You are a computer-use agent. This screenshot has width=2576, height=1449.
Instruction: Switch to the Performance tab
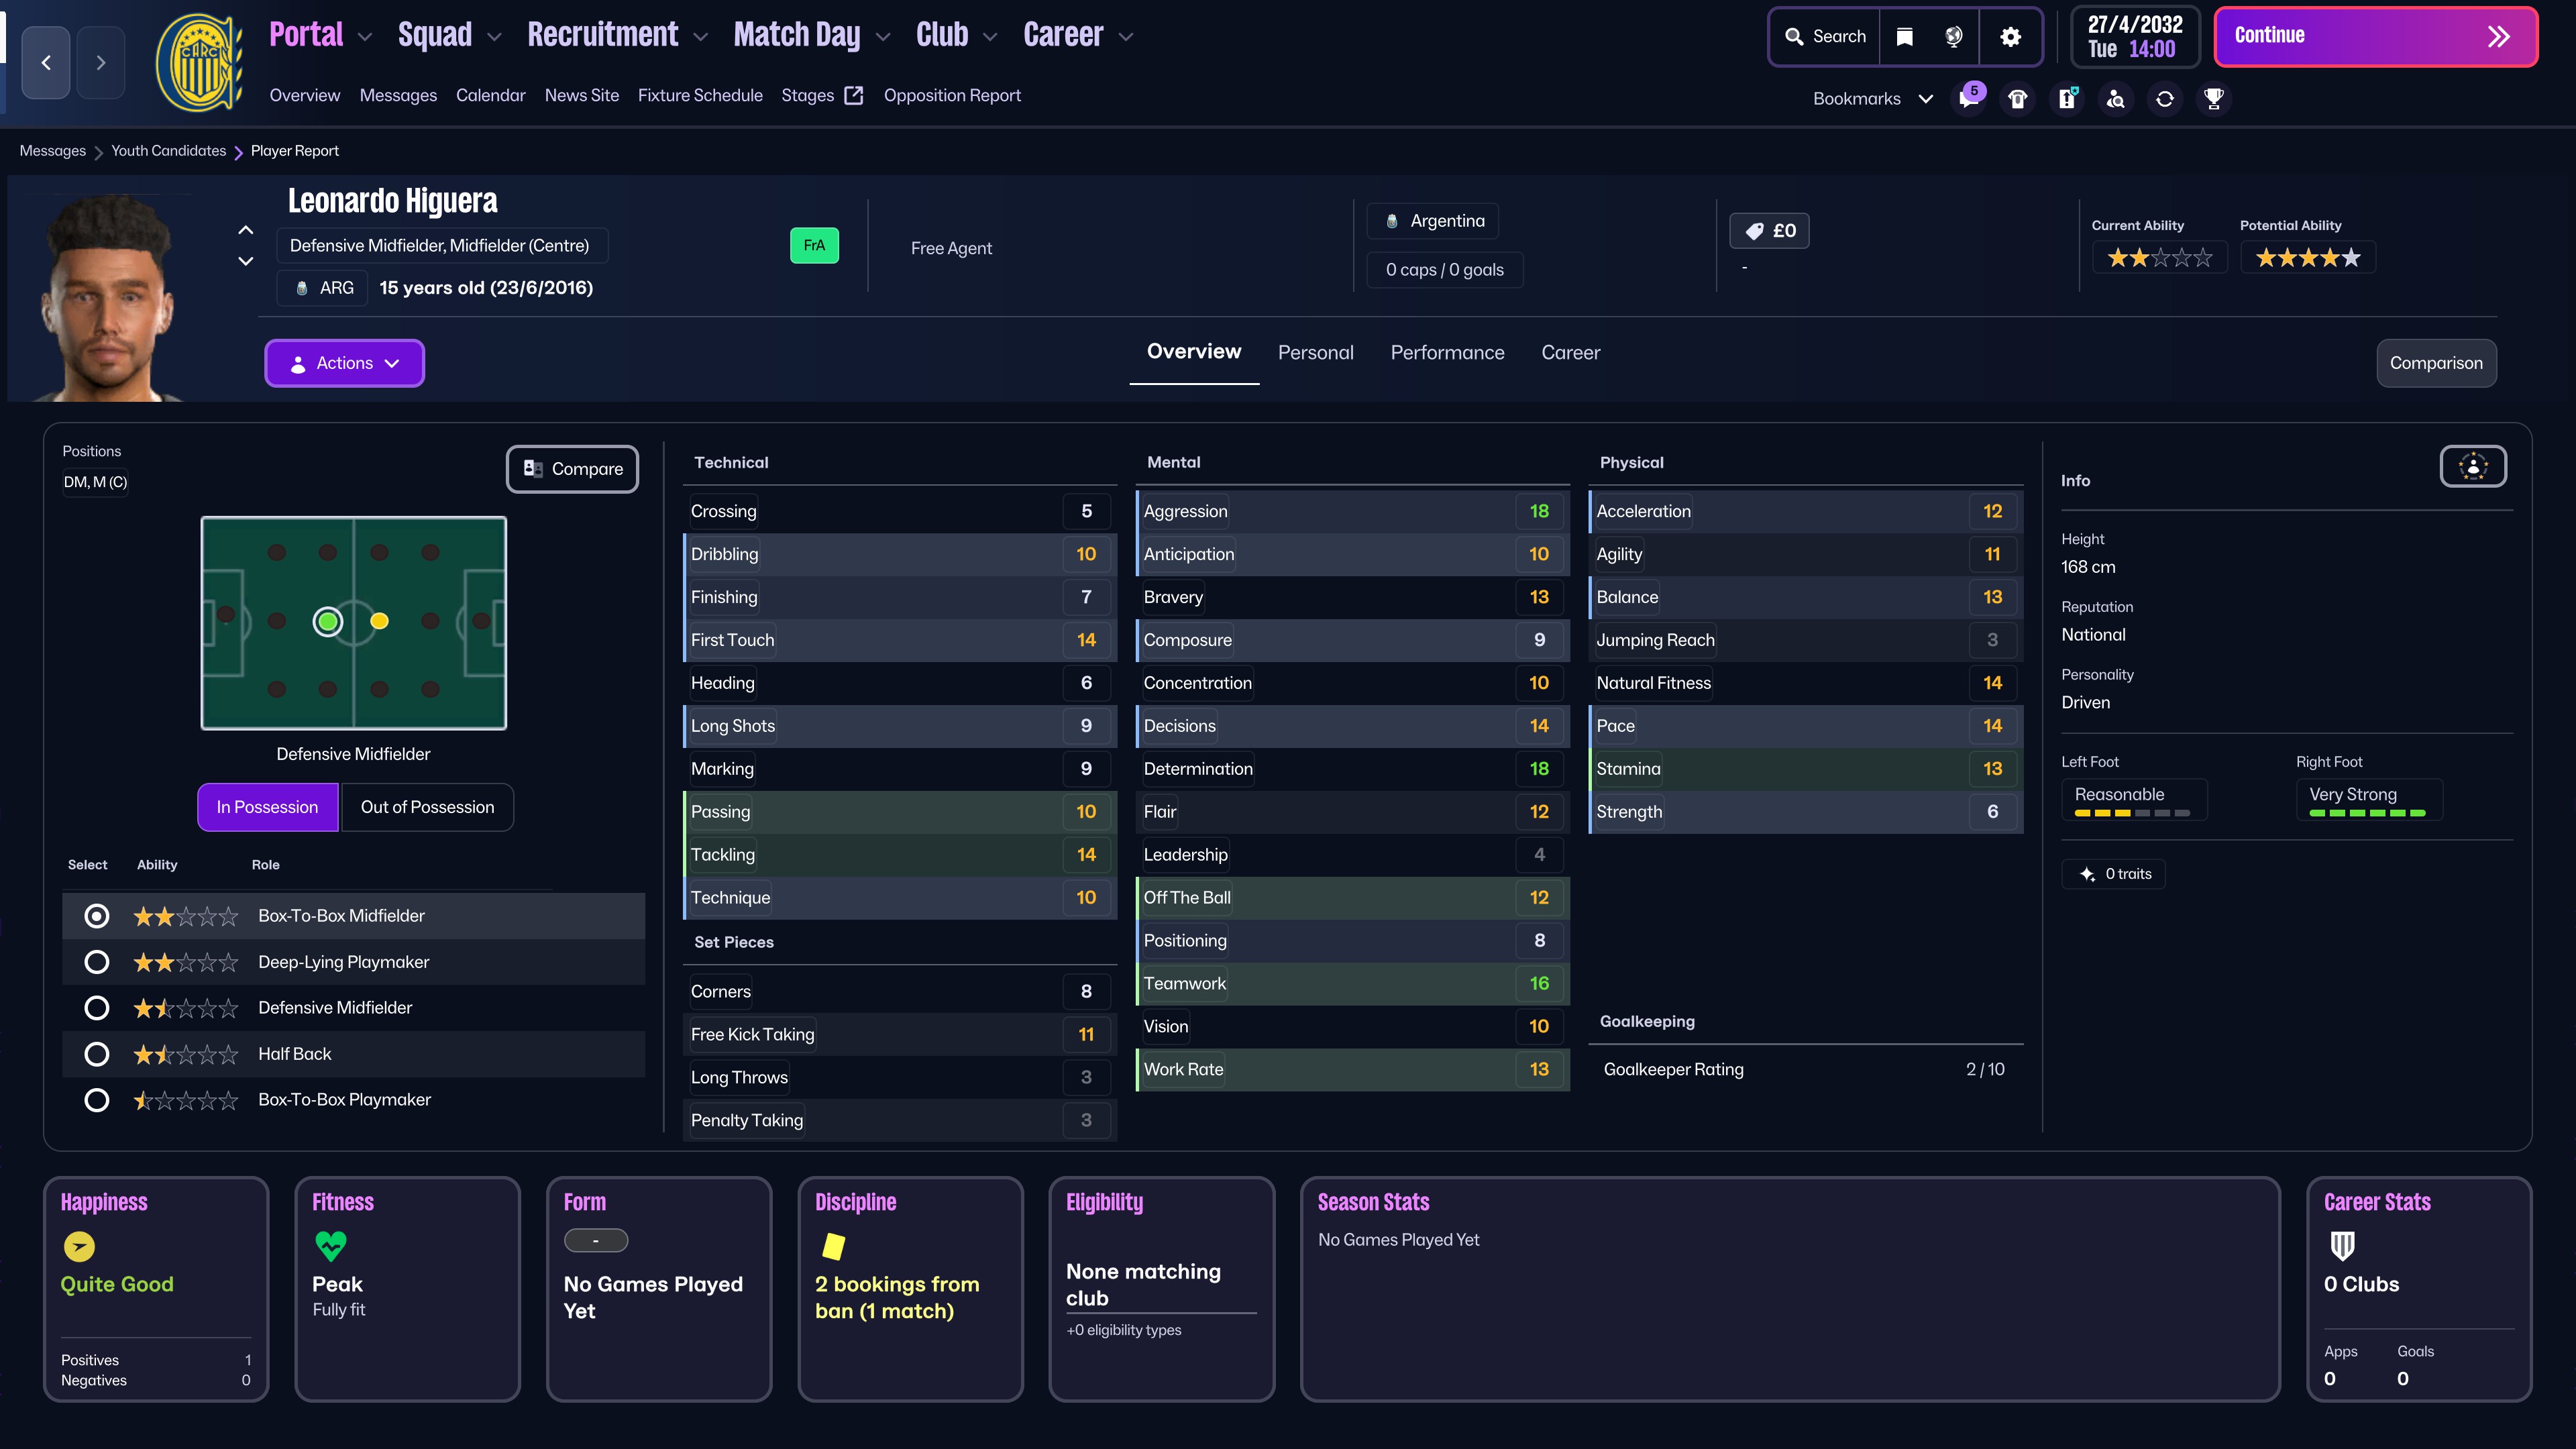pyautogui.click(x=1447, y=352)
